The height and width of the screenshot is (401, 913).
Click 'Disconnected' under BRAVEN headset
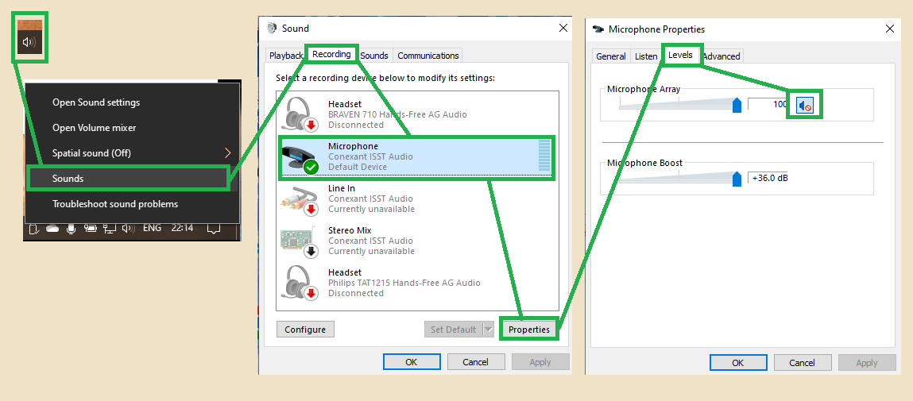pos(356,125)
